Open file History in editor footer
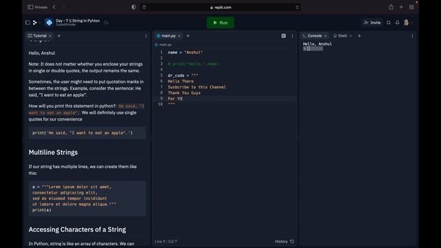The width and height of the screenshot is (441, 248). [x=285, y=241]
